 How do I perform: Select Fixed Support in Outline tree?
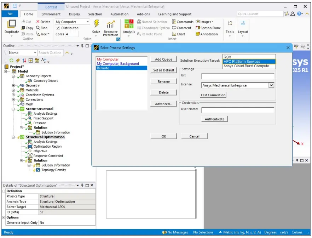click(x=44, y=118)
